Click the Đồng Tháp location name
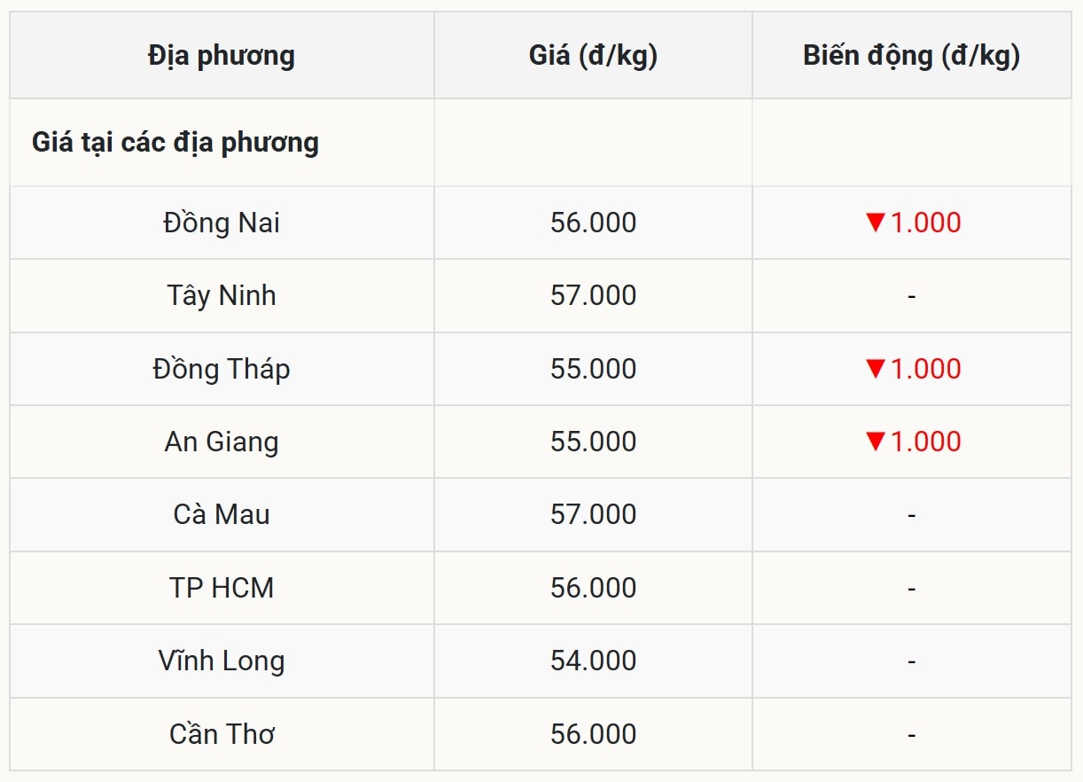The width and height of the screenshot is (1083, 782). click(222, 369)
